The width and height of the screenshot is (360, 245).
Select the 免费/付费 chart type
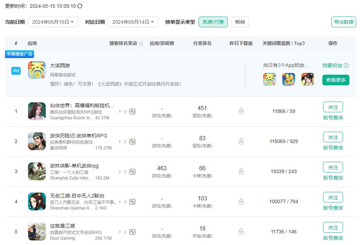213,22
